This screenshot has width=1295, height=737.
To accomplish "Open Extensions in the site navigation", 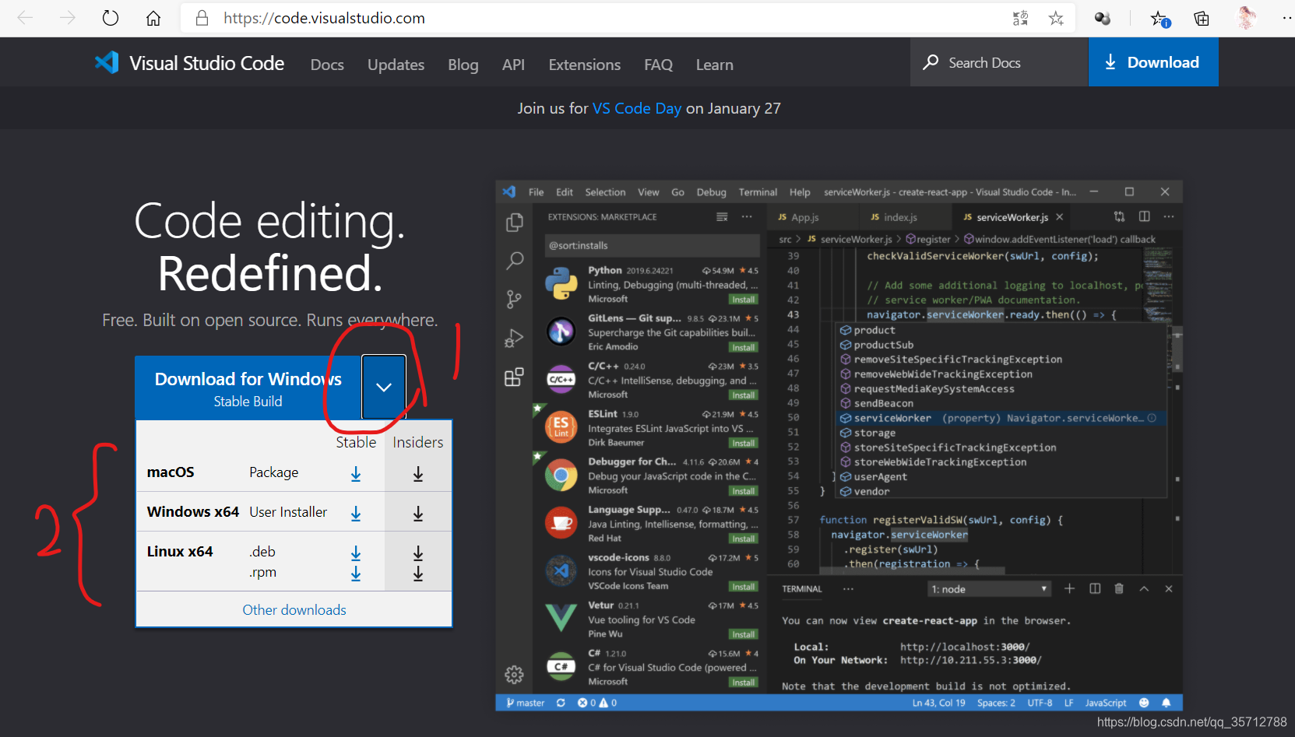I will click(x=584, y=65).
